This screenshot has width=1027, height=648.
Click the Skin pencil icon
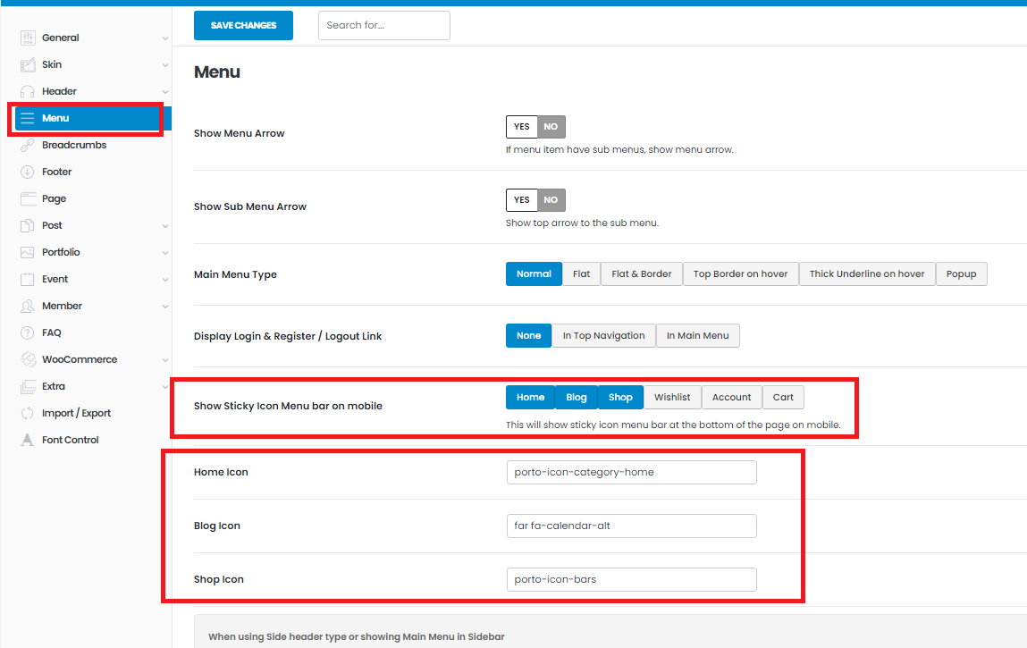pyautogui.click(x=28, y=65)
